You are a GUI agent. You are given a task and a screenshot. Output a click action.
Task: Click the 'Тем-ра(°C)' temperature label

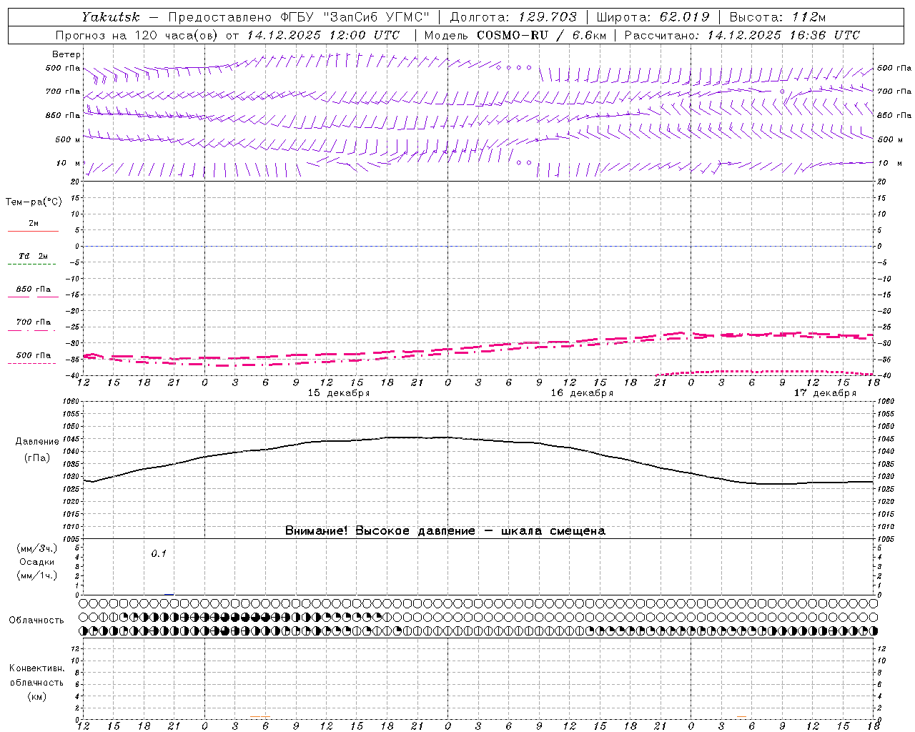(x=34, y=202)
